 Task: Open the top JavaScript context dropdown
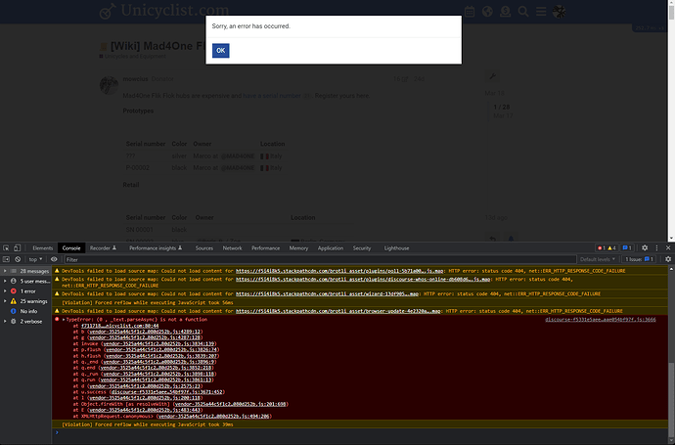click(35, 259)
